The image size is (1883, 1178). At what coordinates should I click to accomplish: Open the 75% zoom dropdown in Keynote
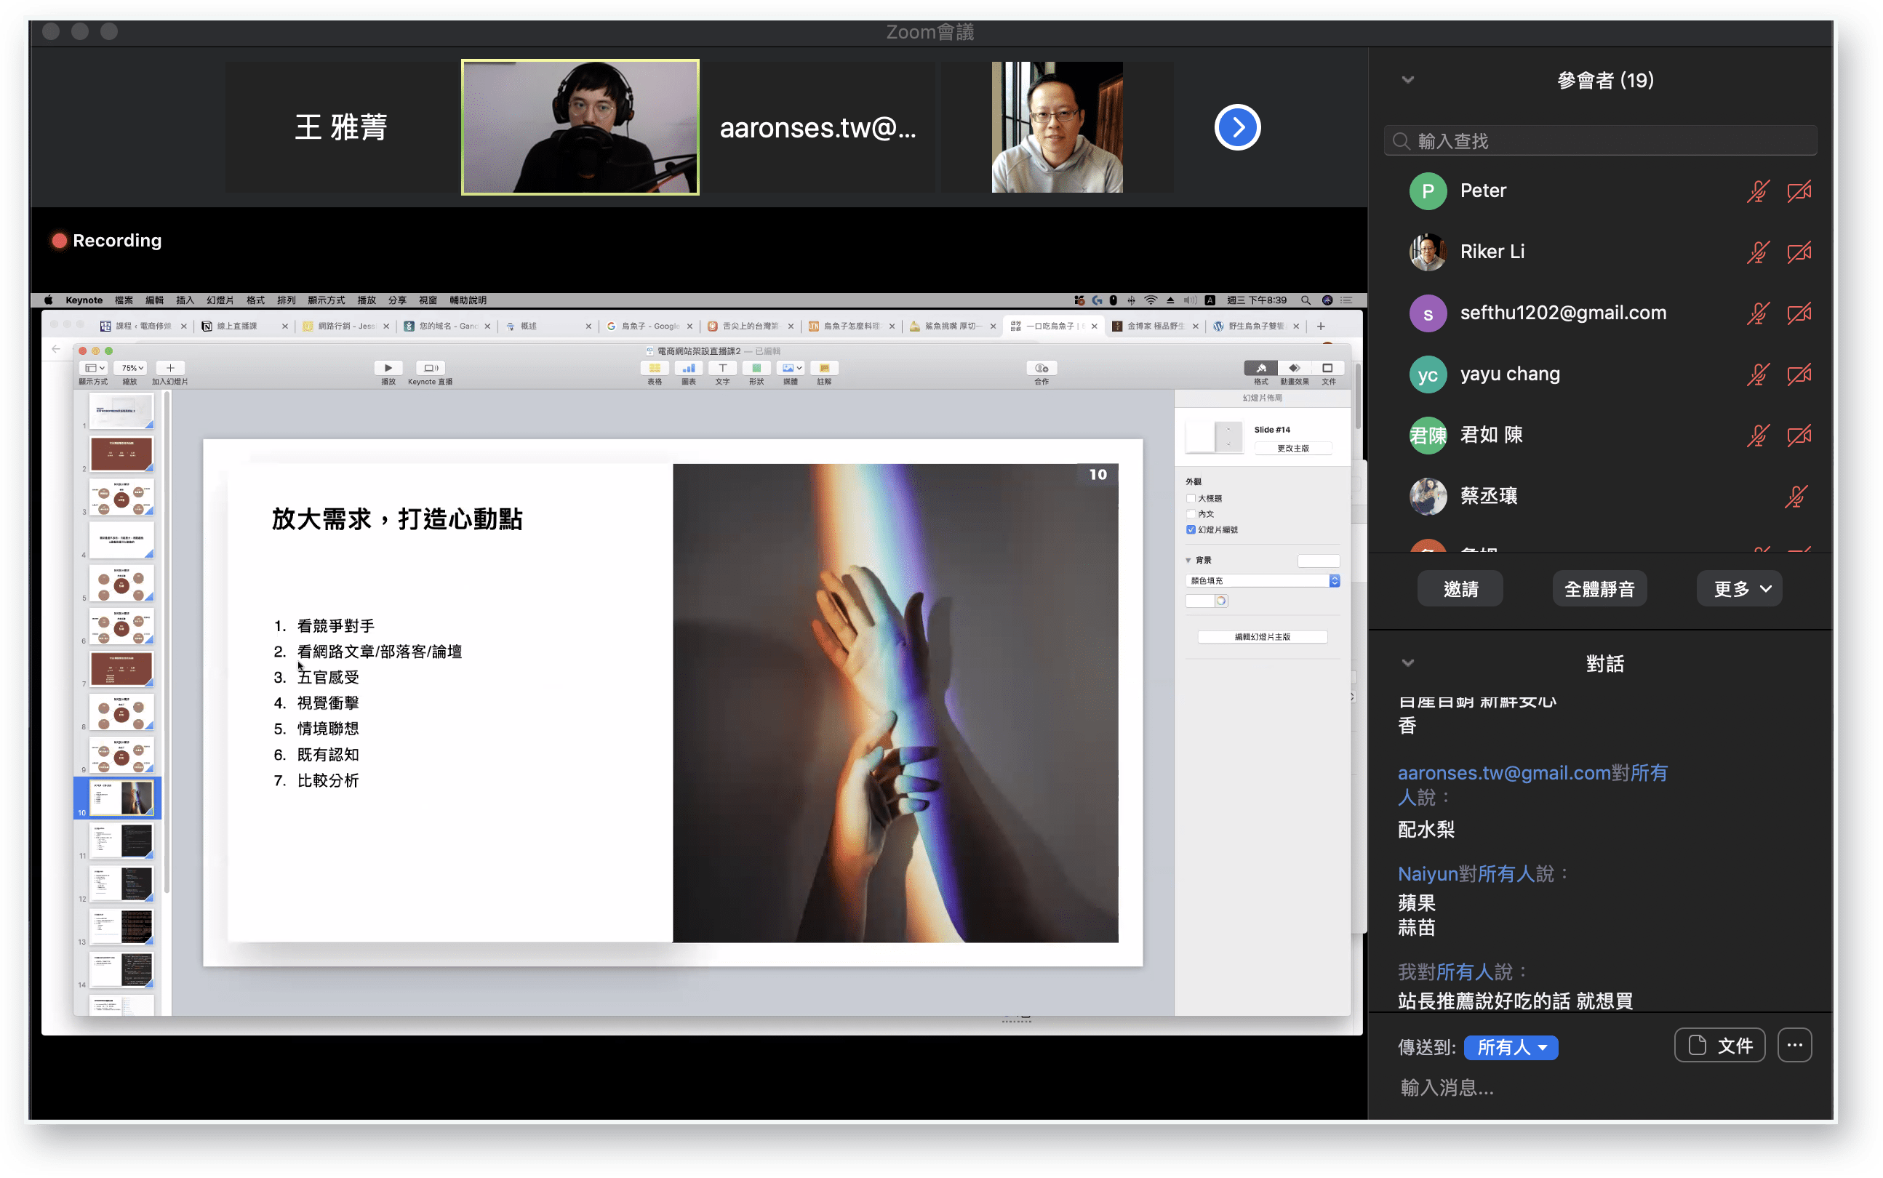(x=132, y=368)
